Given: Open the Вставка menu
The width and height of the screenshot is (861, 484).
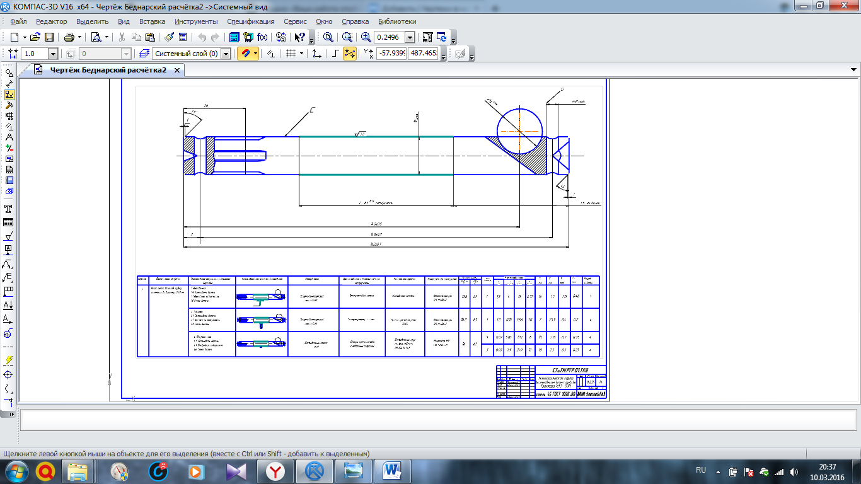Looking at the screenshot, I should click(153, 21).
